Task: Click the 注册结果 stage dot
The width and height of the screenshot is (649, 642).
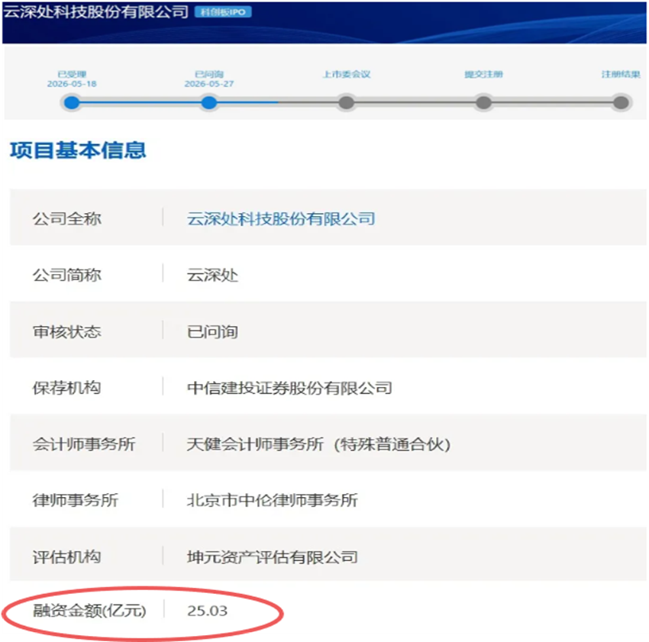Action: click(x=621, y=102)
